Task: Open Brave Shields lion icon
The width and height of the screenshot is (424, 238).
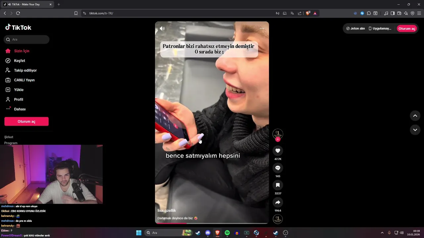Action: tap(308, 13)
